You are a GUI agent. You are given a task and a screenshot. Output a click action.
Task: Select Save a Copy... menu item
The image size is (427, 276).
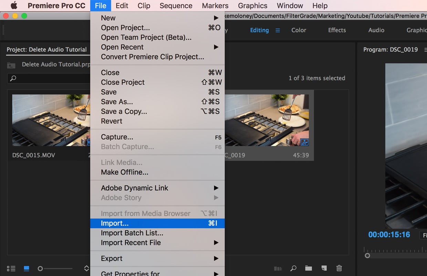click(x=157, y=111)
